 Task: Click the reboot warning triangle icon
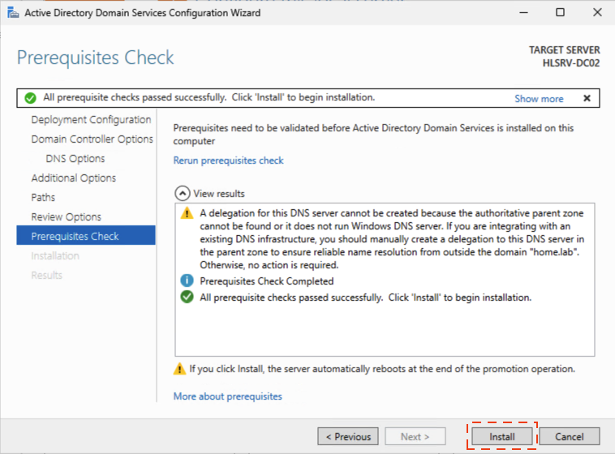[x=180, y=369]
